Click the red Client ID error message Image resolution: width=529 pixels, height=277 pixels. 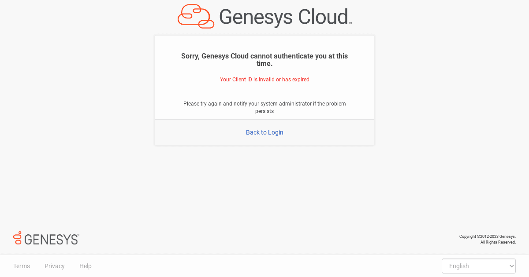(x=264, y=80)
